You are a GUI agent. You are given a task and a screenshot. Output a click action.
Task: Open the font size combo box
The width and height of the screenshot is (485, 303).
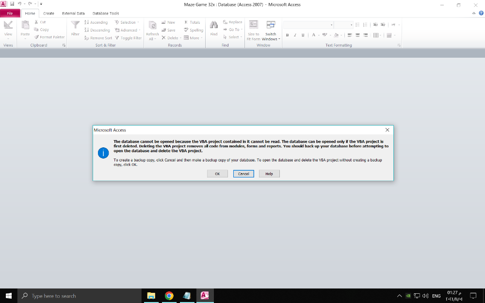[344, 25]
